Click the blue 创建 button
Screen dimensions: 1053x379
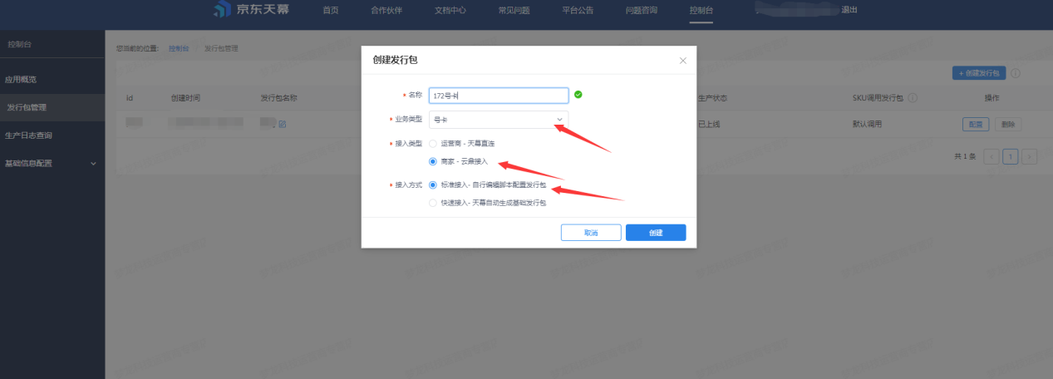pyautogui.click(x=655, y=233)
